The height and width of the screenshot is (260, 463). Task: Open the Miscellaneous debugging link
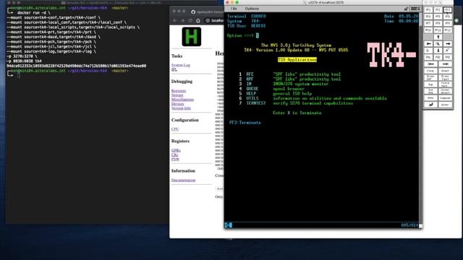tap(182, 100)
